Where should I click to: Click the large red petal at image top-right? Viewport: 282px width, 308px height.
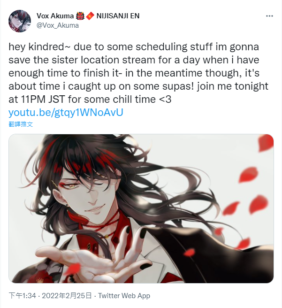(x=265, y=143)
